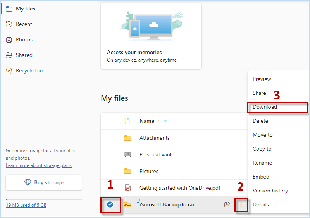Click the Photos picture icon

pos(9,40)
